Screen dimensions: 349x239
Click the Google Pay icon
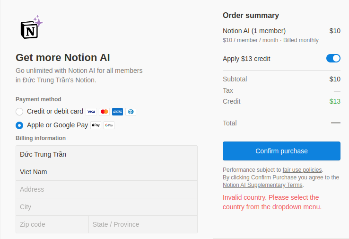coord(109,125)
